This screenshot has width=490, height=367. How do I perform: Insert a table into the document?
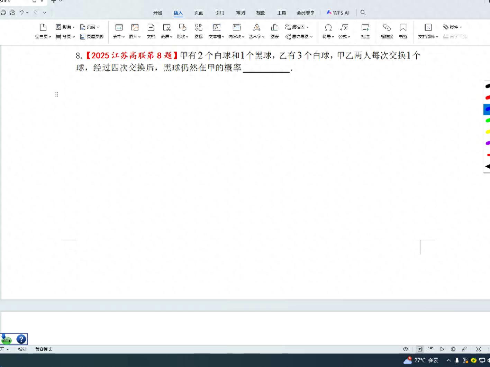118,31
